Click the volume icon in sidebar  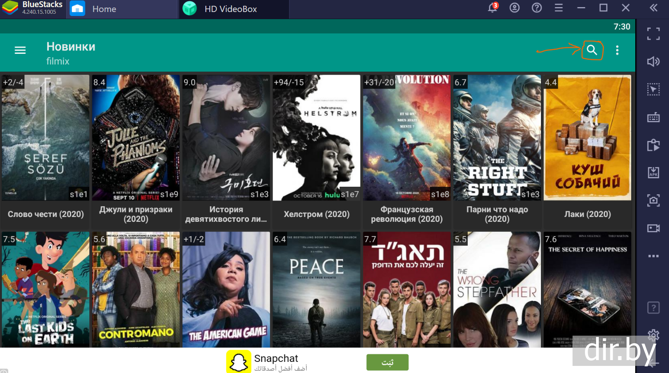tap(653, 61)
